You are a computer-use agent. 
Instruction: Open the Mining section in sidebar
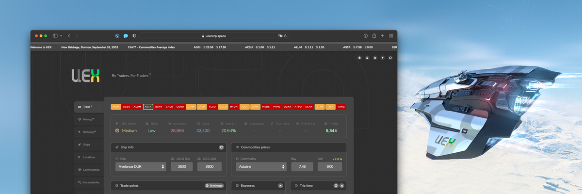coord(89,119)
